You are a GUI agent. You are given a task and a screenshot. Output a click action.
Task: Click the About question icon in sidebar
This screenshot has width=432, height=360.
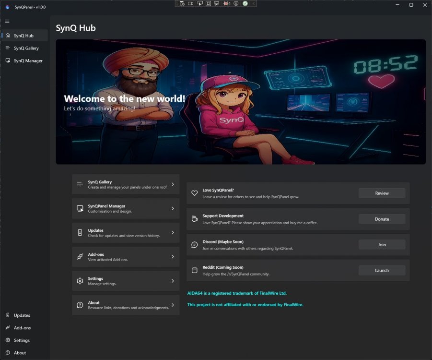[x=8, y=353]
